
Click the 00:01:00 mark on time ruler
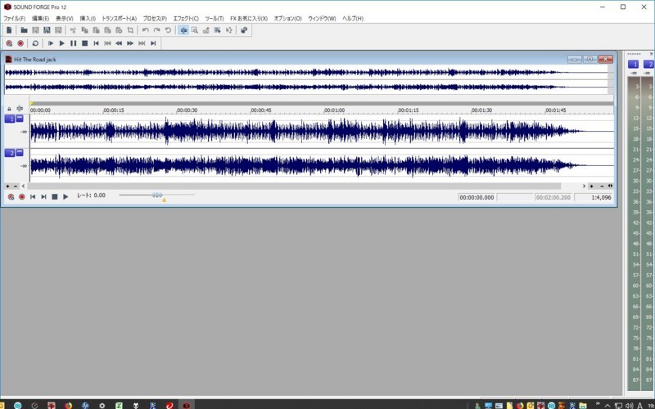point(334,110)
